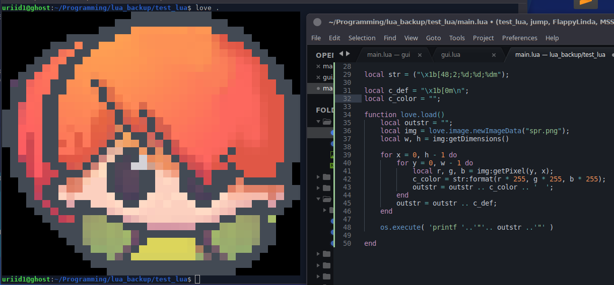This screenshot has width=614, height=285.
Task: Click the unsaved dot of the highlighted open file
Action: 318,88
